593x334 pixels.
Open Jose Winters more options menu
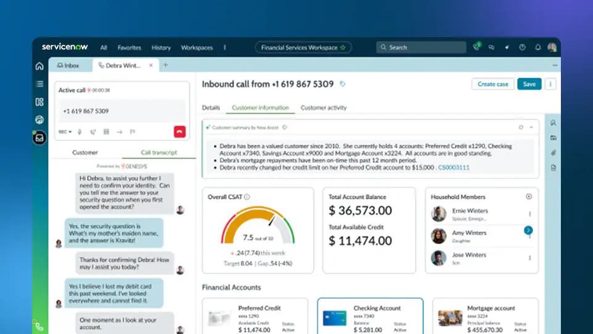[x=530, y=258]
